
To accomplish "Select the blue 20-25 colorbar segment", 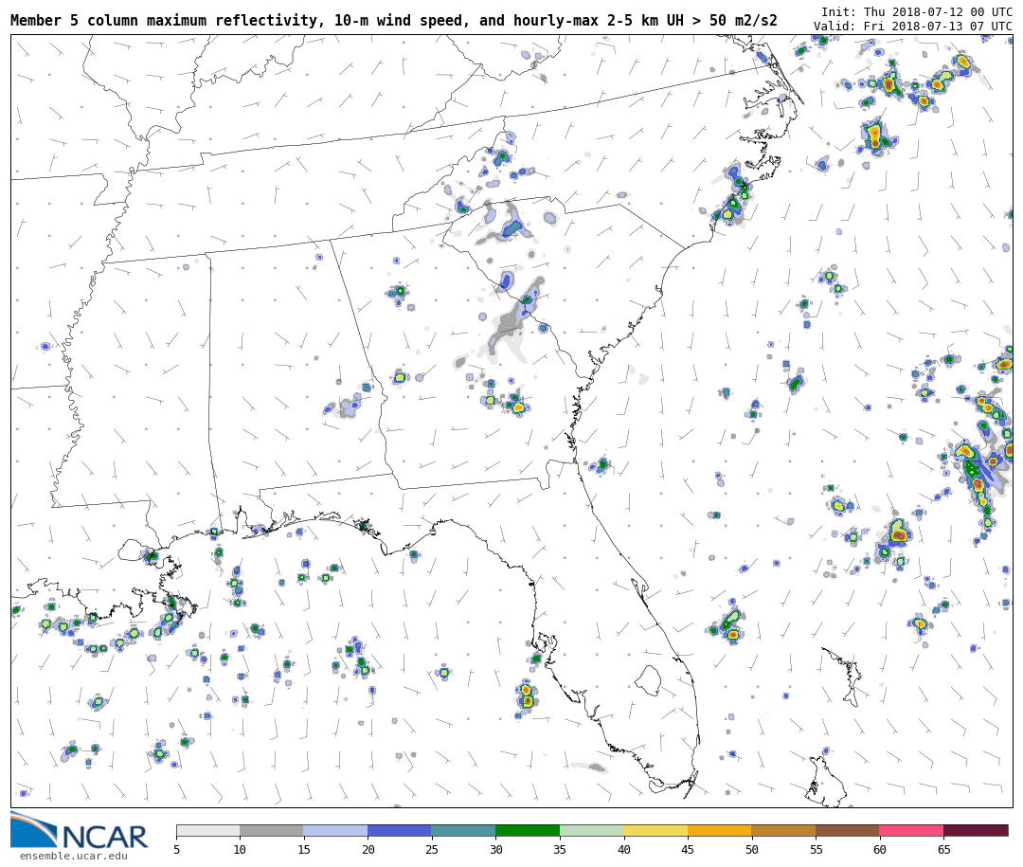I will click(x=400, y=830).
